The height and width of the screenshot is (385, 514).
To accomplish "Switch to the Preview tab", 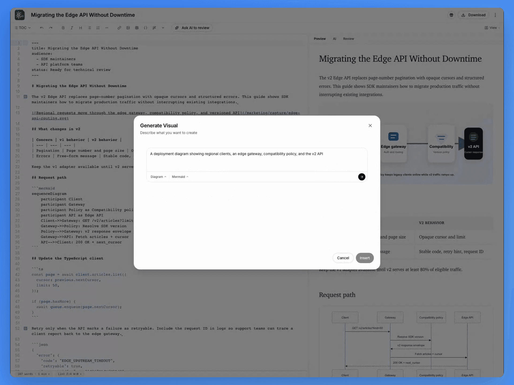I will click(x=320, y=39).
